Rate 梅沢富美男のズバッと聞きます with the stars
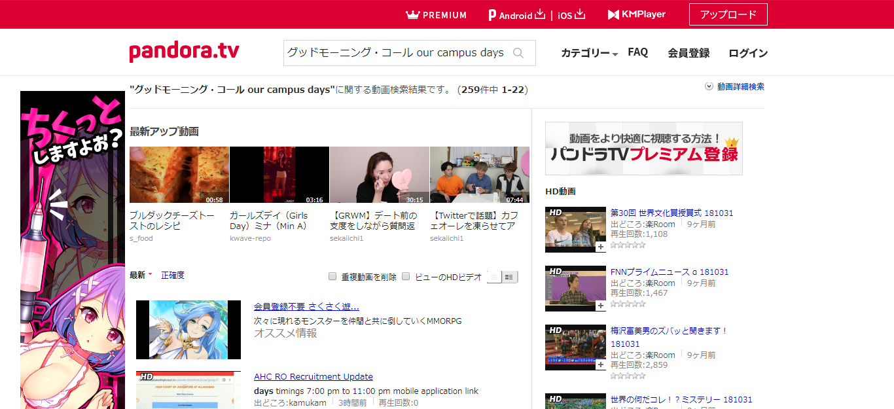The height and width of the screenshot is (409, 894). pyautogui.click(x=628, y=376)
